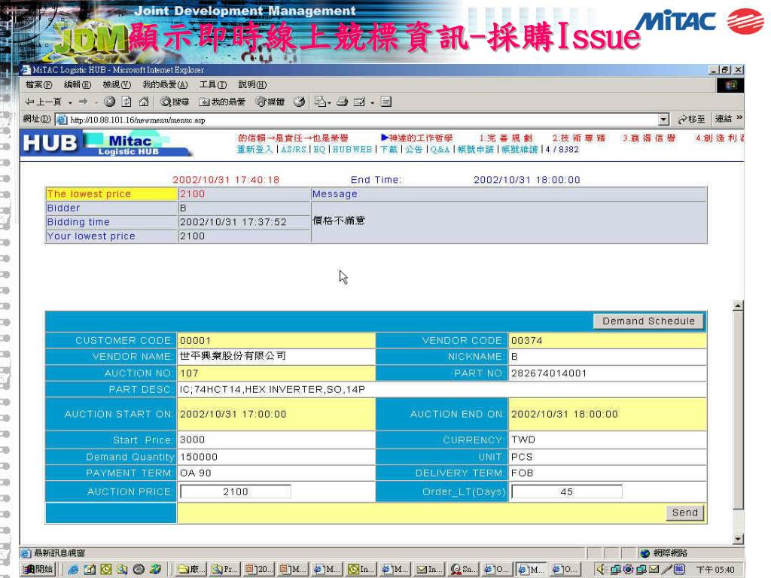
Task: Open the back-history dropdown arrow
Action: coord(70,102)
